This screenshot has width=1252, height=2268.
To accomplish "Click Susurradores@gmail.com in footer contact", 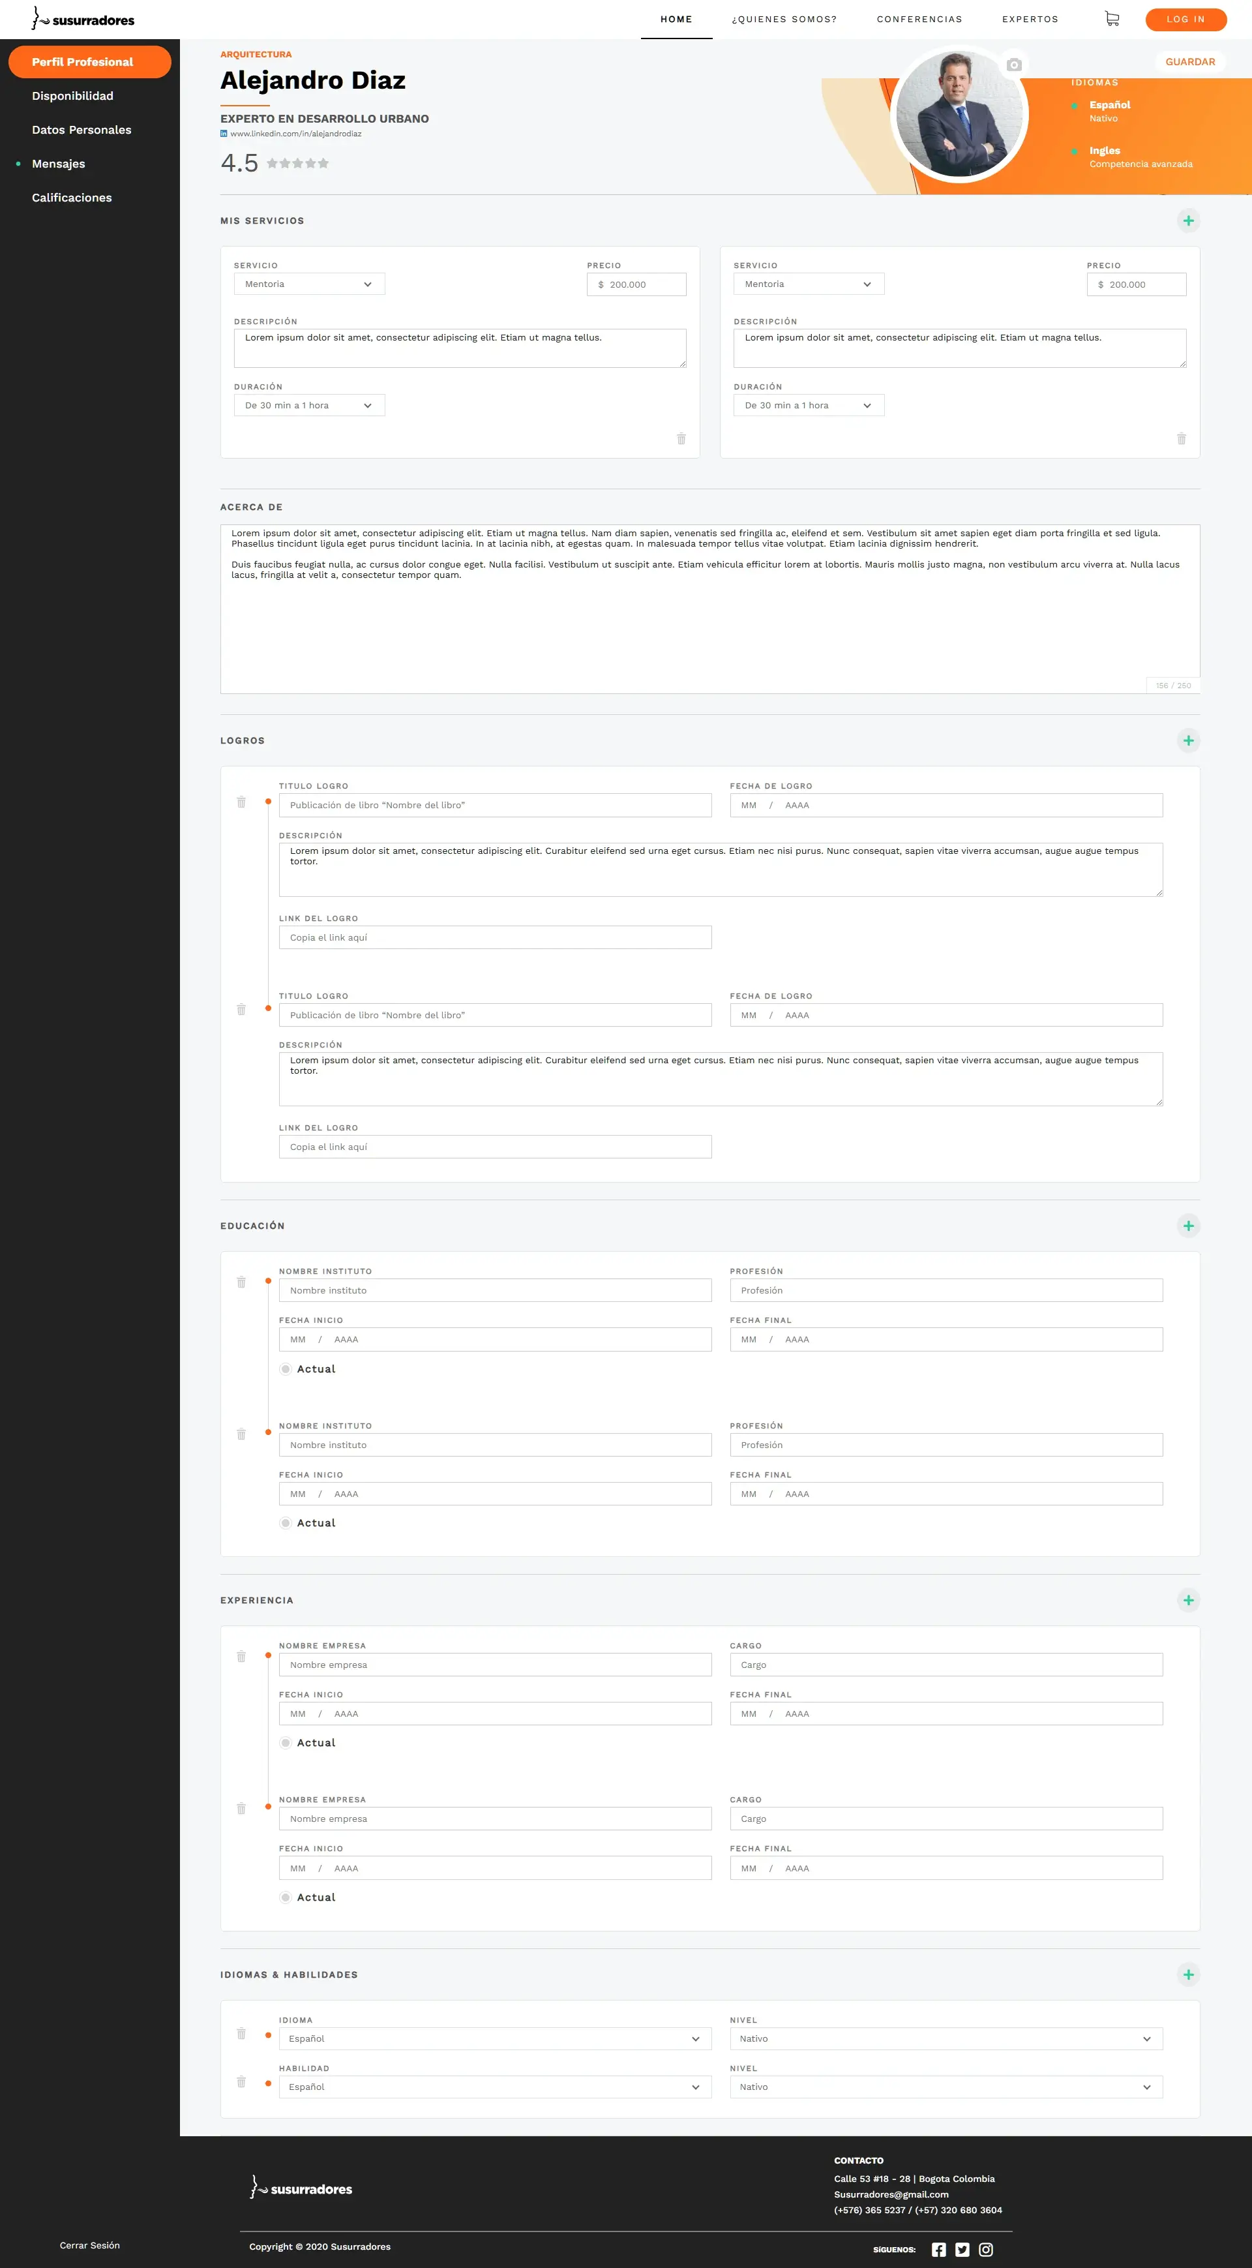I will pos(891,2194).
